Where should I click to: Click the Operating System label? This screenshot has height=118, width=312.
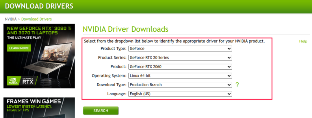[x=109, y=76]
